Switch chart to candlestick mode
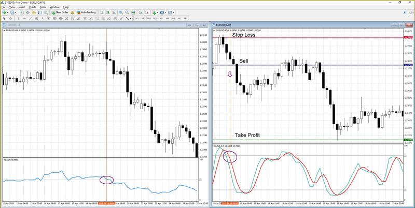 (108, 12)
